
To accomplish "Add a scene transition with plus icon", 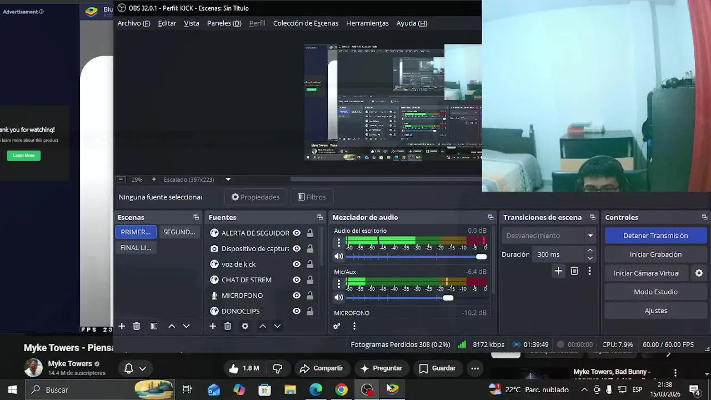I will click(x=559, y=271).
